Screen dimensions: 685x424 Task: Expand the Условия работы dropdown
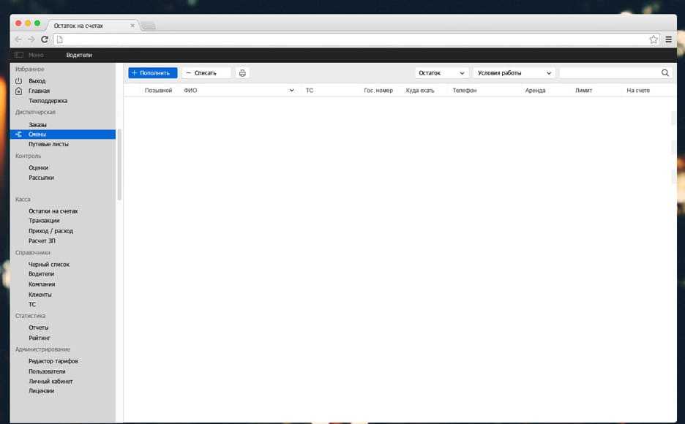click(514, 73)
